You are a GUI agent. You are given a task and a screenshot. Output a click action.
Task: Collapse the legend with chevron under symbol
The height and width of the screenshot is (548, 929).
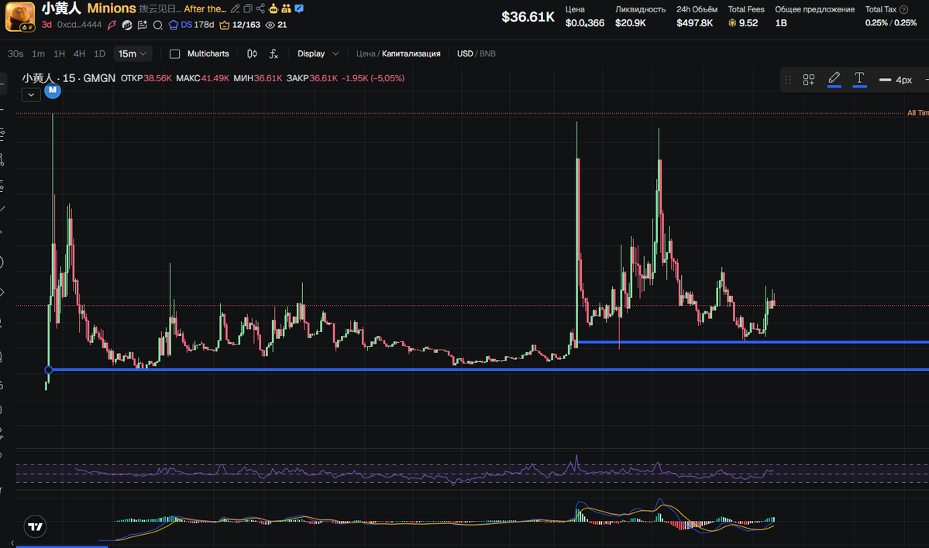31,94
